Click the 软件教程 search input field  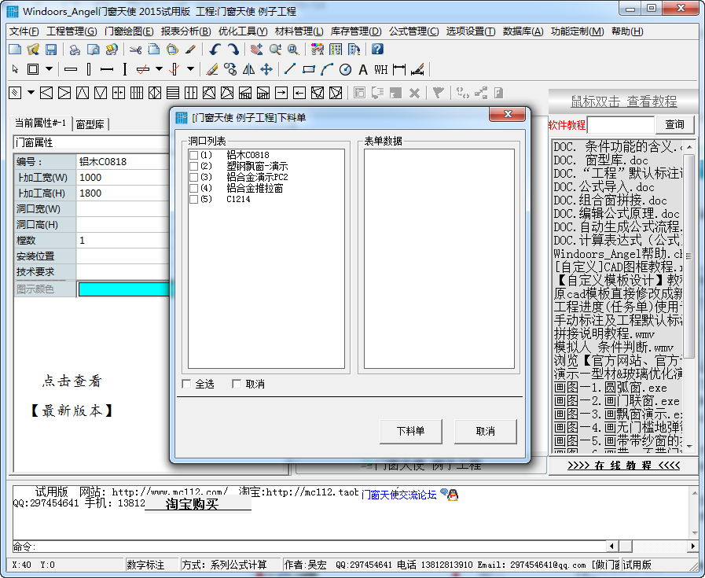pyautogui.click(x=621, y=124)
